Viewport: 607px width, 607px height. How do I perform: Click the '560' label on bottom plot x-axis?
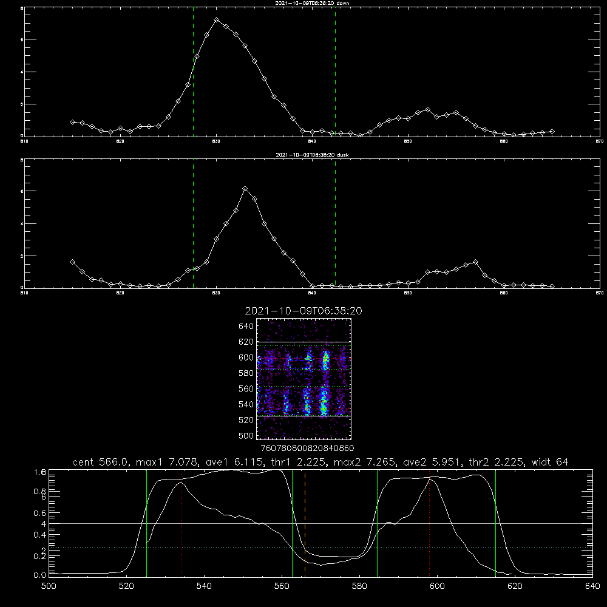(x=282, y=586)
